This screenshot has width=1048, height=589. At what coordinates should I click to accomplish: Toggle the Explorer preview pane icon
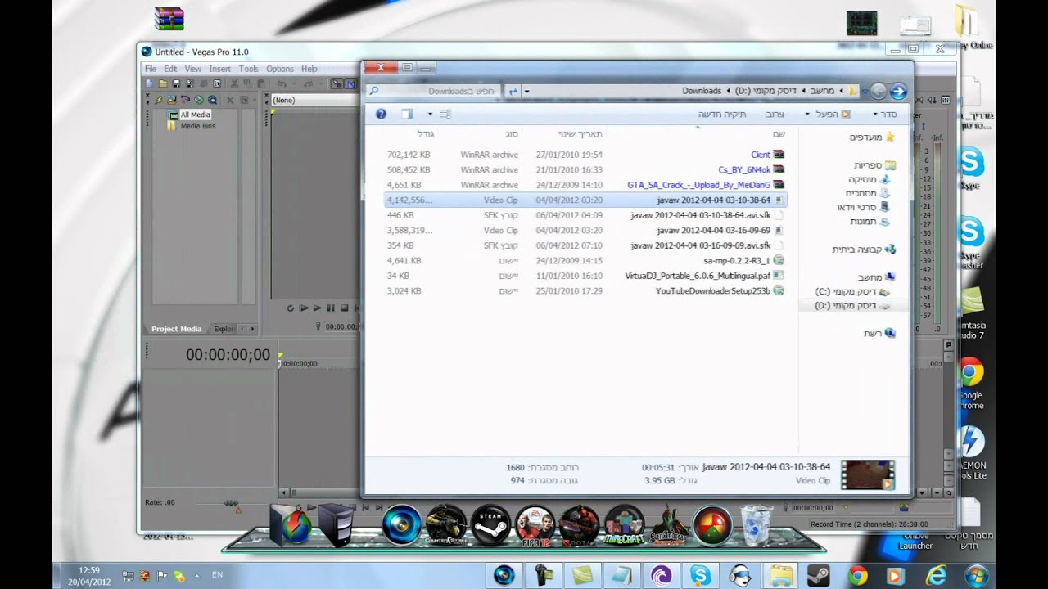click(407, 114)
